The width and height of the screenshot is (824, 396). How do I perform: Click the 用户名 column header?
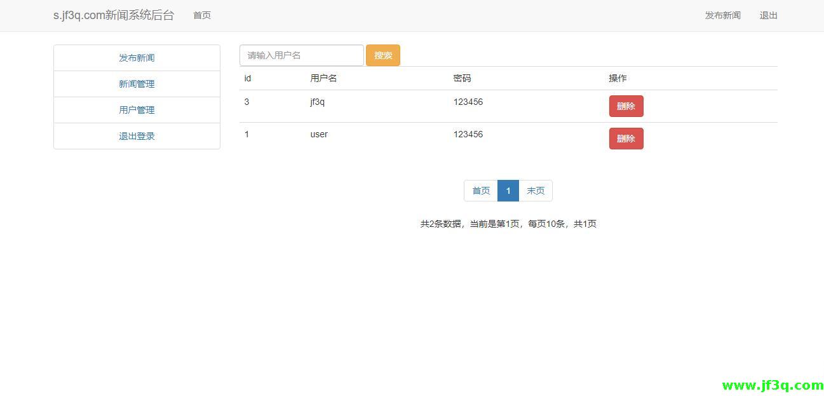click(x=323, y=78)
